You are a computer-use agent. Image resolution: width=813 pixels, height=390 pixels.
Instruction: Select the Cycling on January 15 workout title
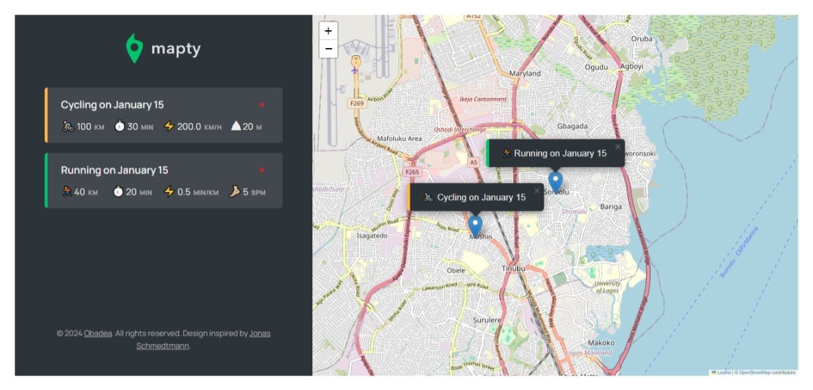click(112, 105)
